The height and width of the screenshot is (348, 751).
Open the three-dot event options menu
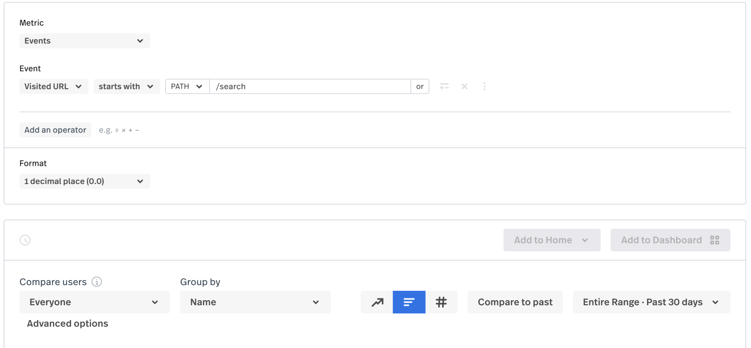485,86
